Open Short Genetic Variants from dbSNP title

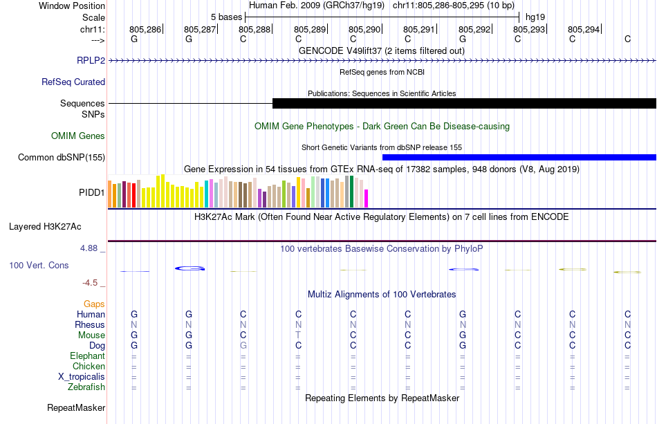[382, 147]
